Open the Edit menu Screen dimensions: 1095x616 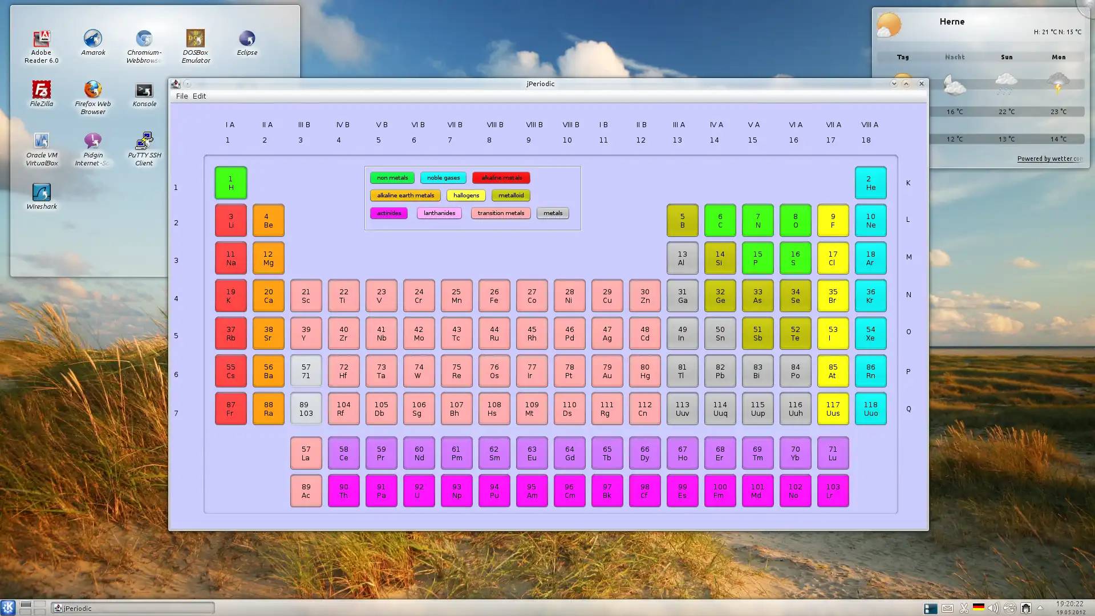tap(198, 95)
